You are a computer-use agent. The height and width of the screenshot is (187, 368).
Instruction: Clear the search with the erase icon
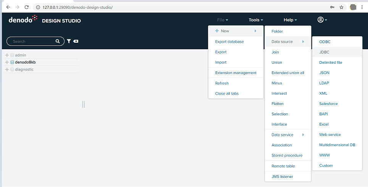(x=76, y=41)
